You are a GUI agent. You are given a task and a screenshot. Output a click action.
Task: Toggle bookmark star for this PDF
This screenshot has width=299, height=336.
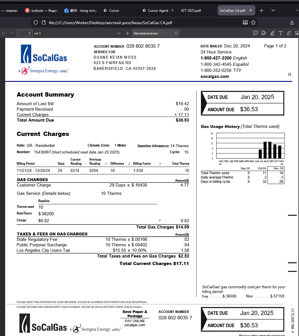pos(253,22)
